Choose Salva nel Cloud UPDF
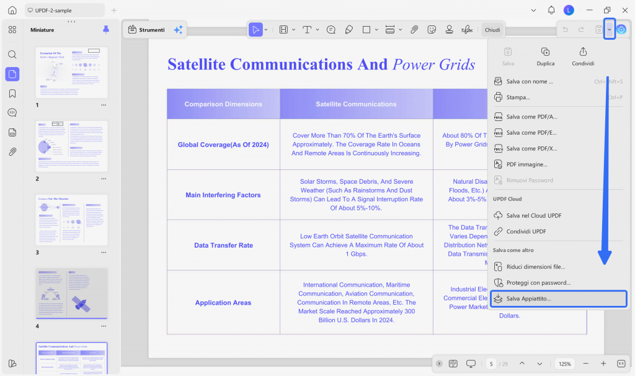The image size is (635, 376). (559, 215)
